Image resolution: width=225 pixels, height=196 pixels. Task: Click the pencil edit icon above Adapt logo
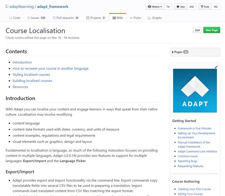click(x=216, y=67)
